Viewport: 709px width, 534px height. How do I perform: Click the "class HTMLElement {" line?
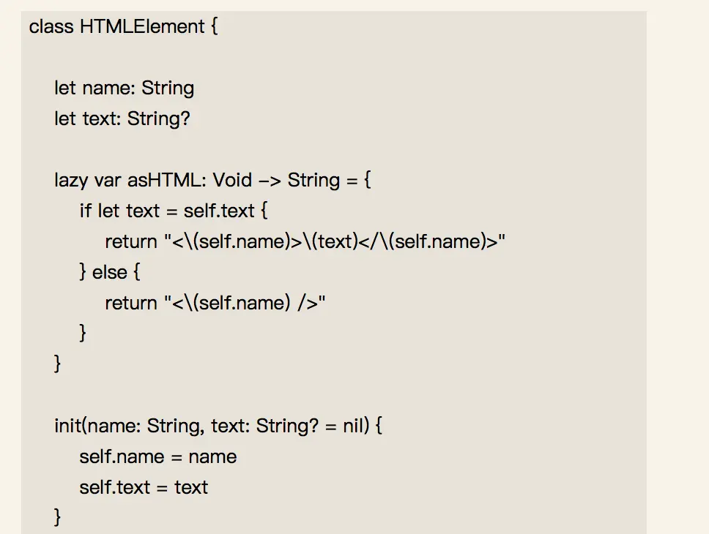[x=124, y=27]
